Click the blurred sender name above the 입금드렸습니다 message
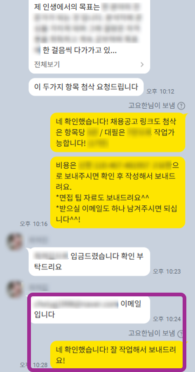195x372 pixels. pyautogui.click(x=38, y=240)
